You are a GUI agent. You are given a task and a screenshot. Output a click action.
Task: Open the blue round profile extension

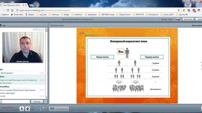(199, 10)
